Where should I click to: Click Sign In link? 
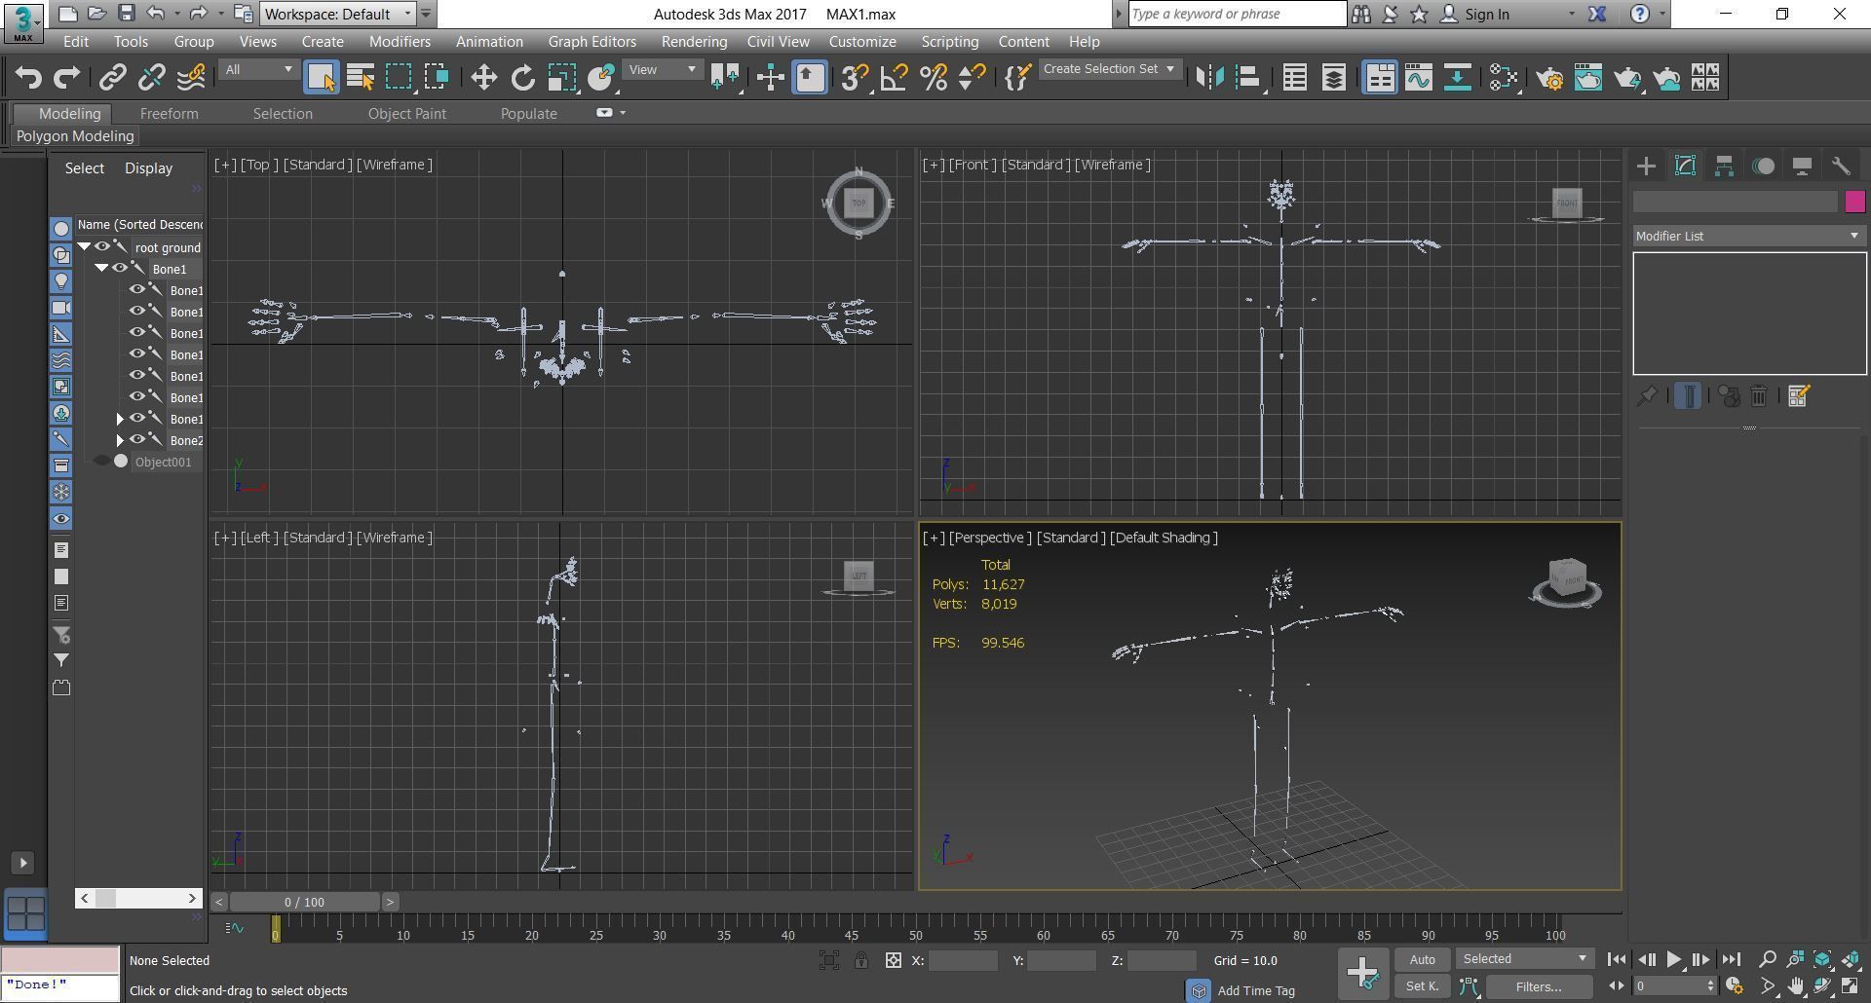click(1486, 14)
